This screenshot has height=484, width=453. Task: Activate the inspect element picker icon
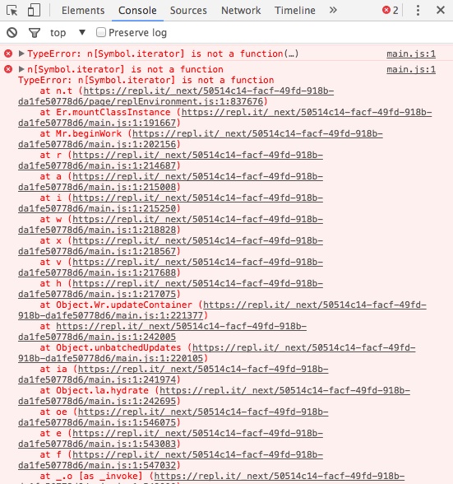pos(12,11)
